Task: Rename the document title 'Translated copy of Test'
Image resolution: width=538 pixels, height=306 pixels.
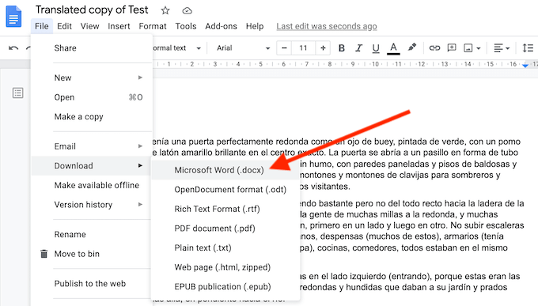Action: point(92,10)
